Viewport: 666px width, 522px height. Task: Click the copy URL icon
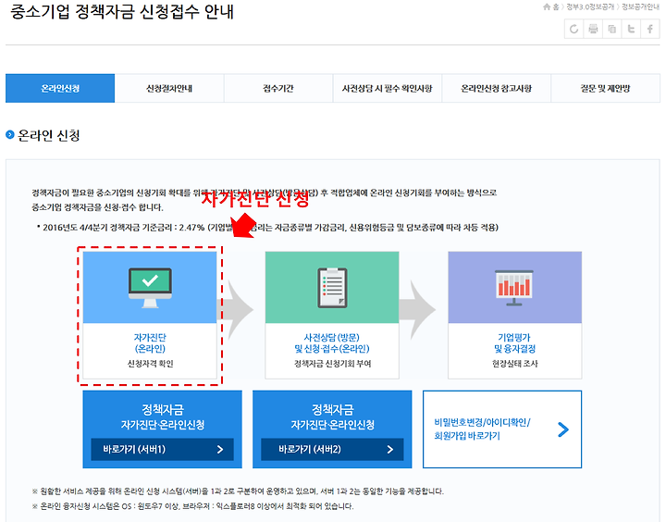612,30
